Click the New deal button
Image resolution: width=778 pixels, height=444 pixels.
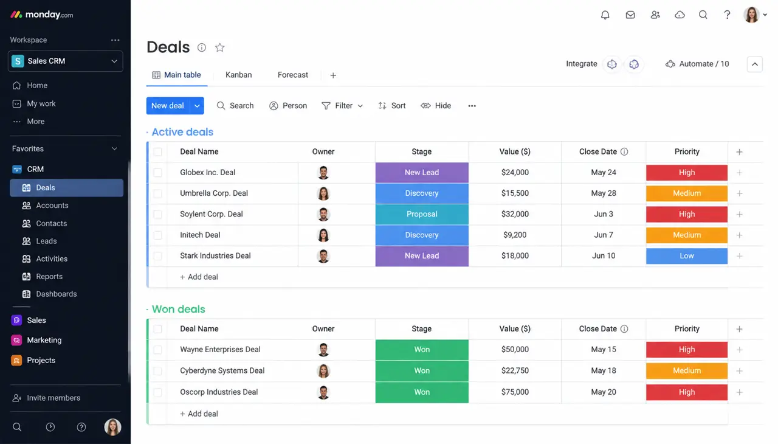click(168, 106)
